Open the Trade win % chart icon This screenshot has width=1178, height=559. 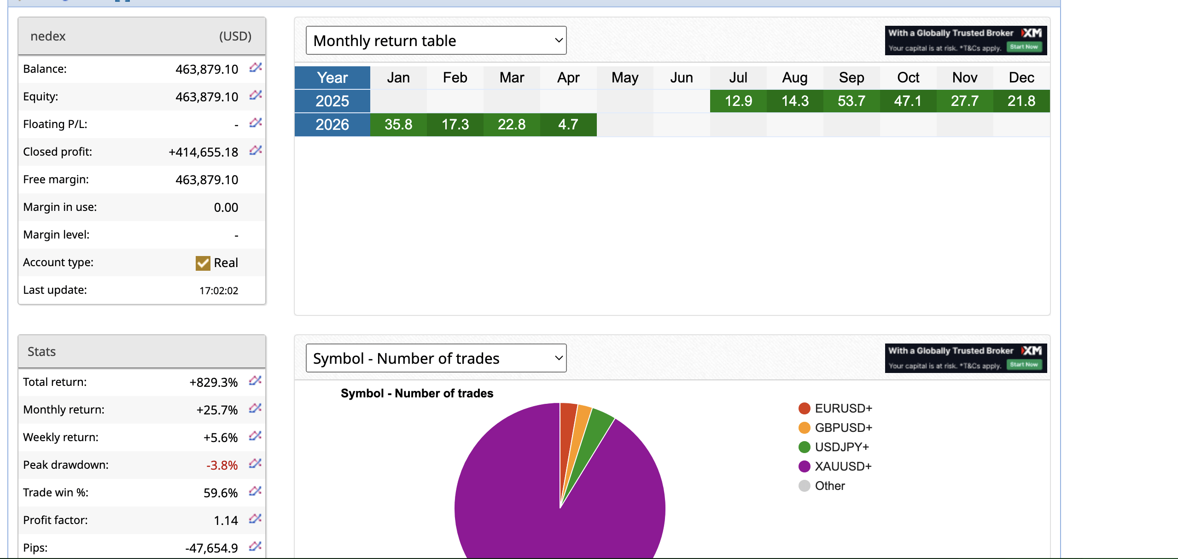[254, 492]
